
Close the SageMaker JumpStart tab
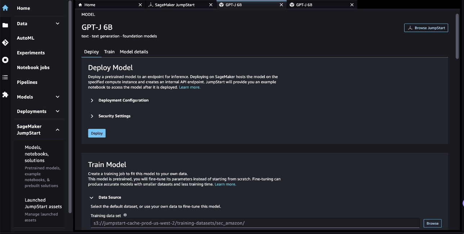pyautogui.click(x=211, y=5)
